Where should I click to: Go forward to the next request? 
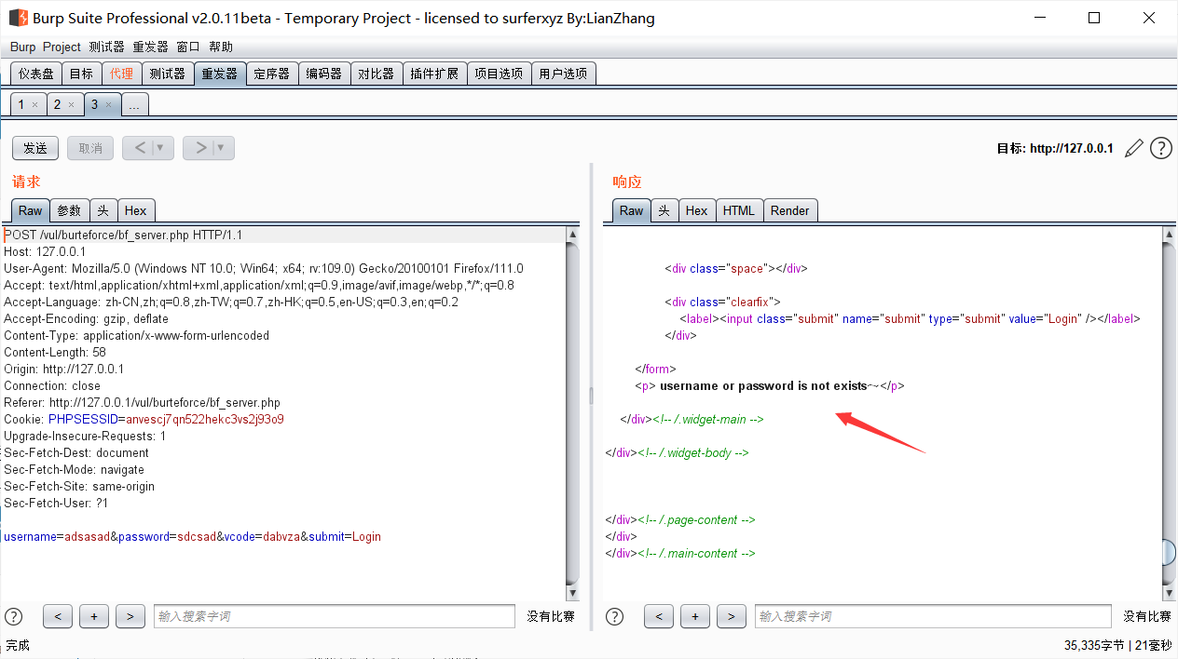199,148
